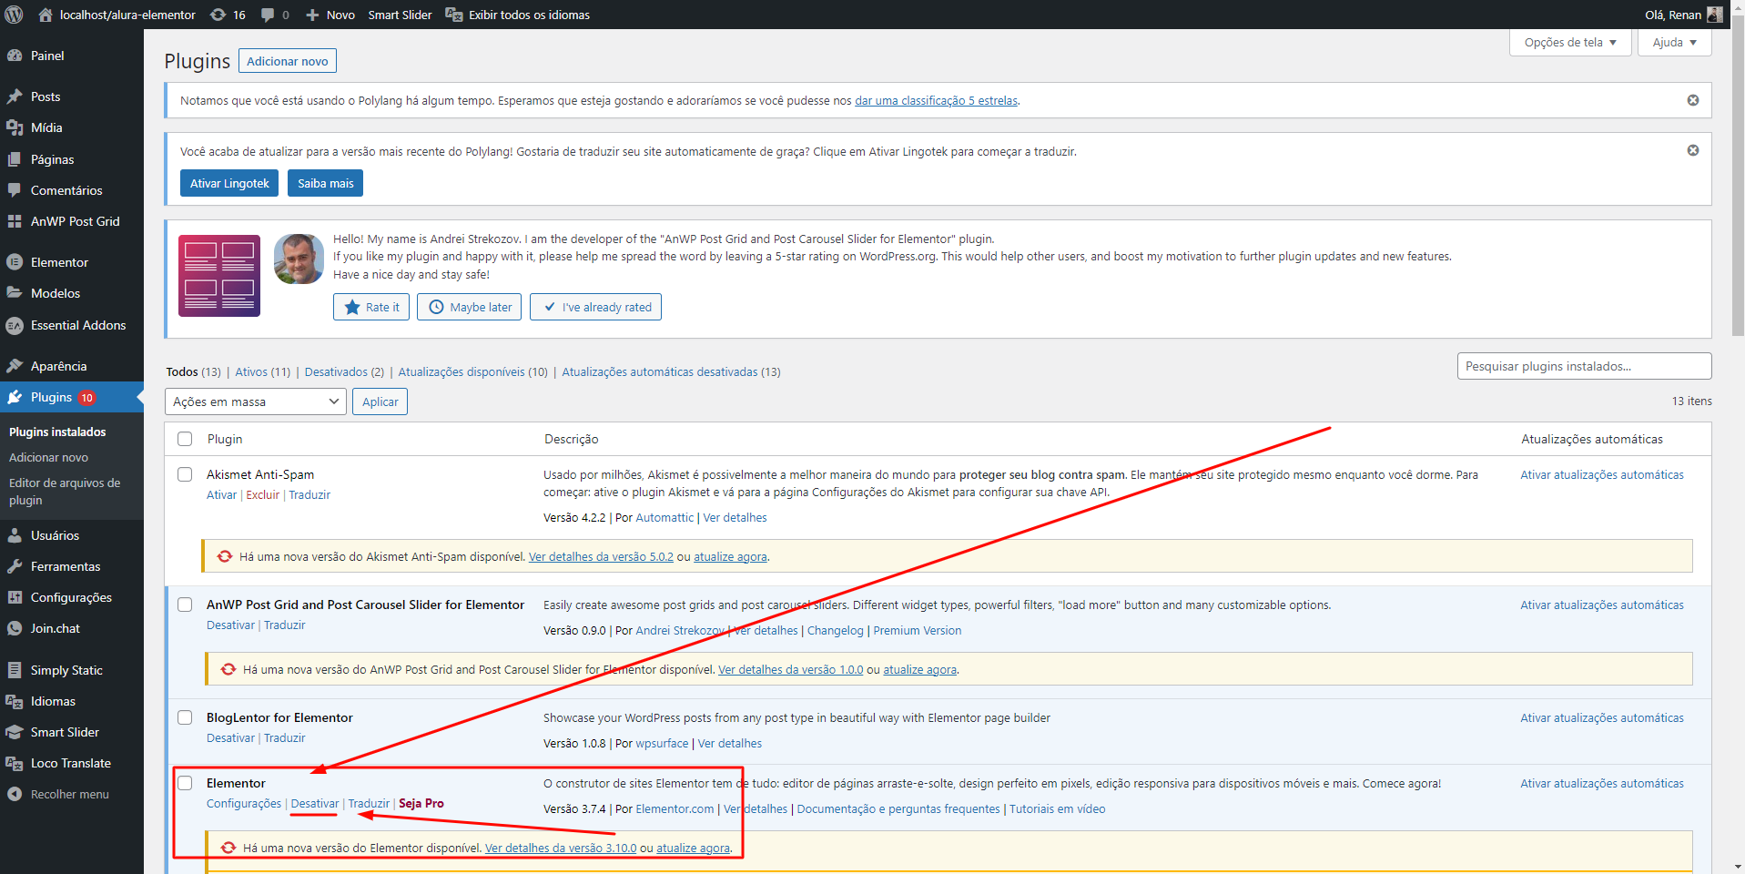Image resolution: width=1745 pixels, height=874 pixels.
Task: Click Desativar link under Elementor
Action: [314, 803]
